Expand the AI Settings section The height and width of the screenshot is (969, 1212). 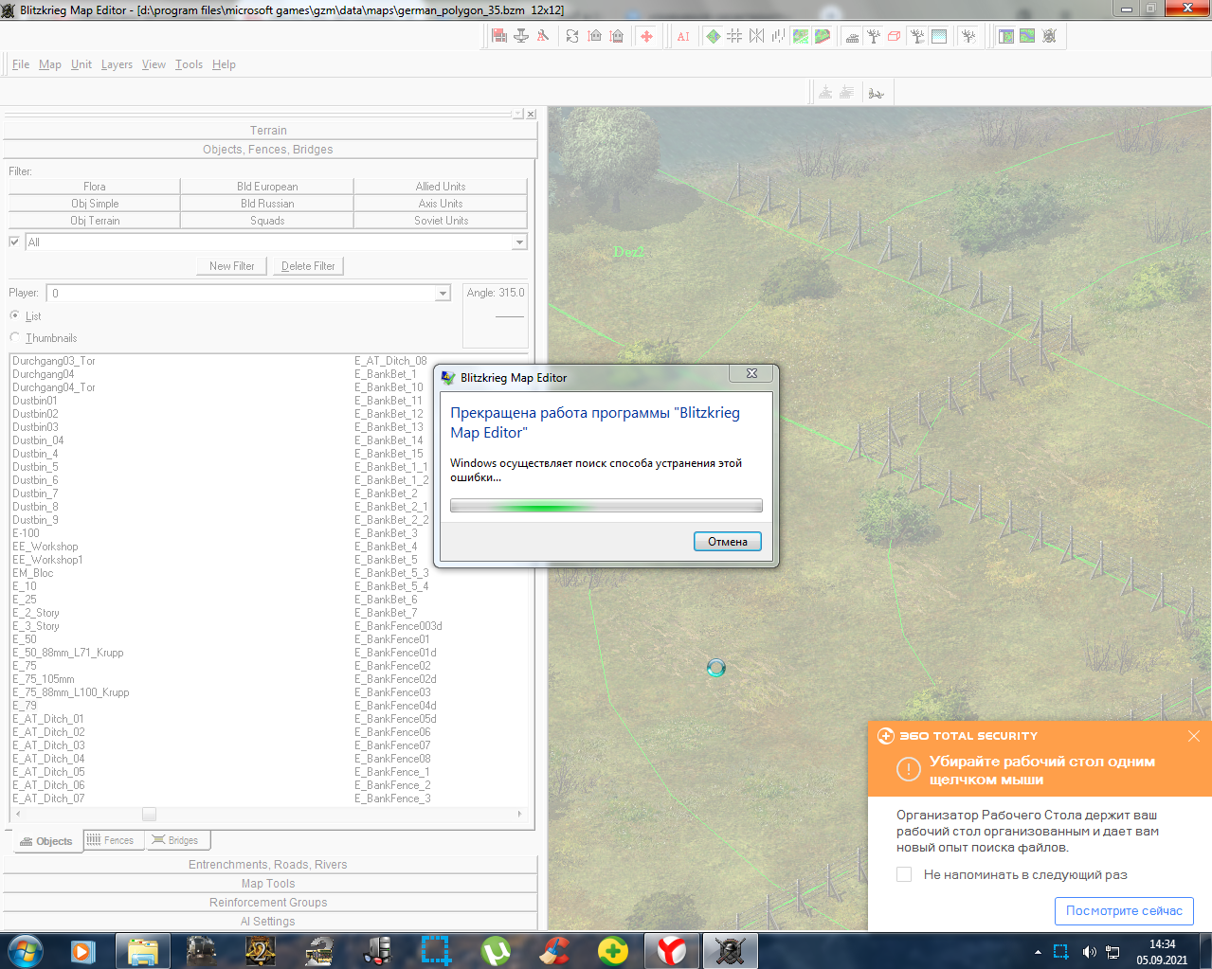pyautogui.click(x=269, y=922)
